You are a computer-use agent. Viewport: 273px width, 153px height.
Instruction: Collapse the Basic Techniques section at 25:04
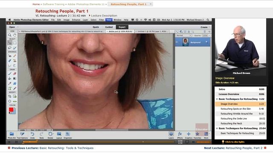(217, 128)
